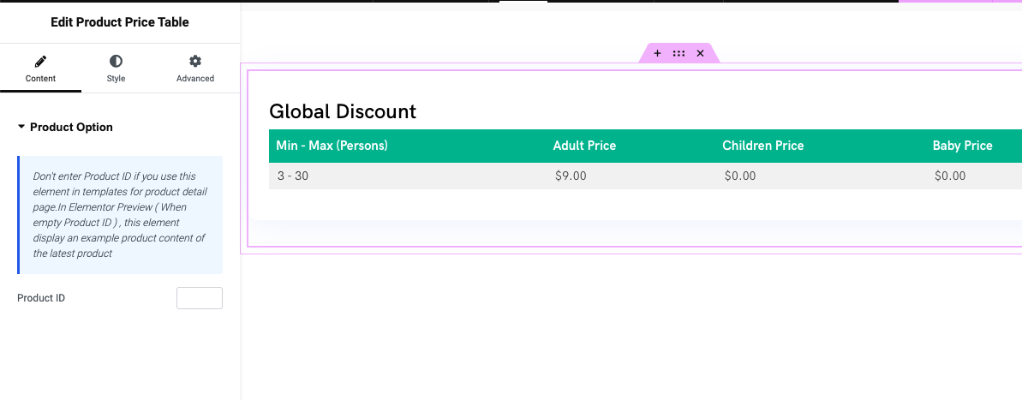The height and width of the screenshot is (400, 1022).
Task: Select the Content tab label
Action: point(40,78)
